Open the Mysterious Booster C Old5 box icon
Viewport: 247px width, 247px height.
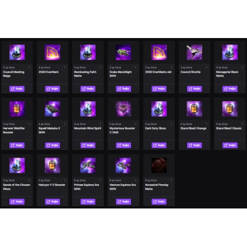123,109
